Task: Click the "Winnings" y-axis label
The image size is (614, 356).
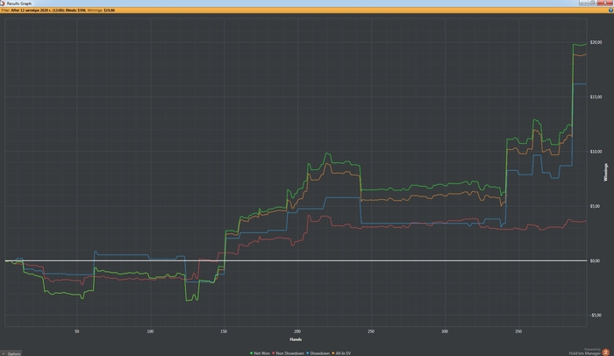Action: [x=606, y=173]
